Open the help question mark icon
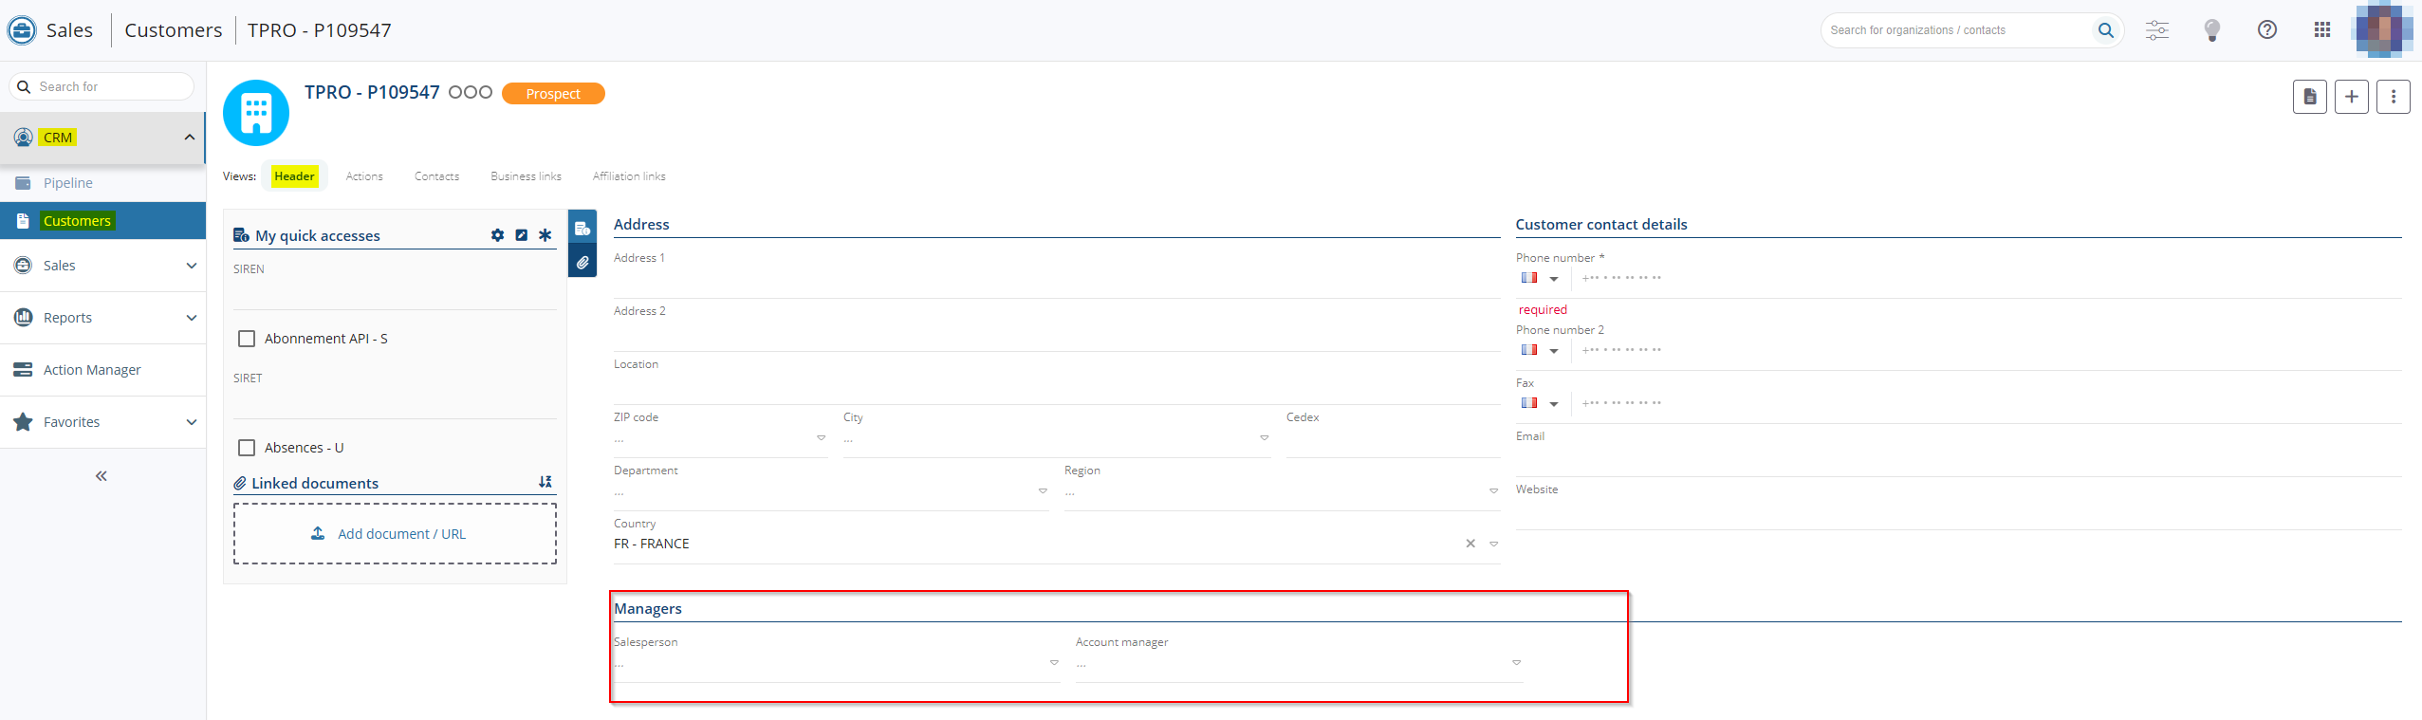The image size is (2422, 720). tap(2266, 30)
